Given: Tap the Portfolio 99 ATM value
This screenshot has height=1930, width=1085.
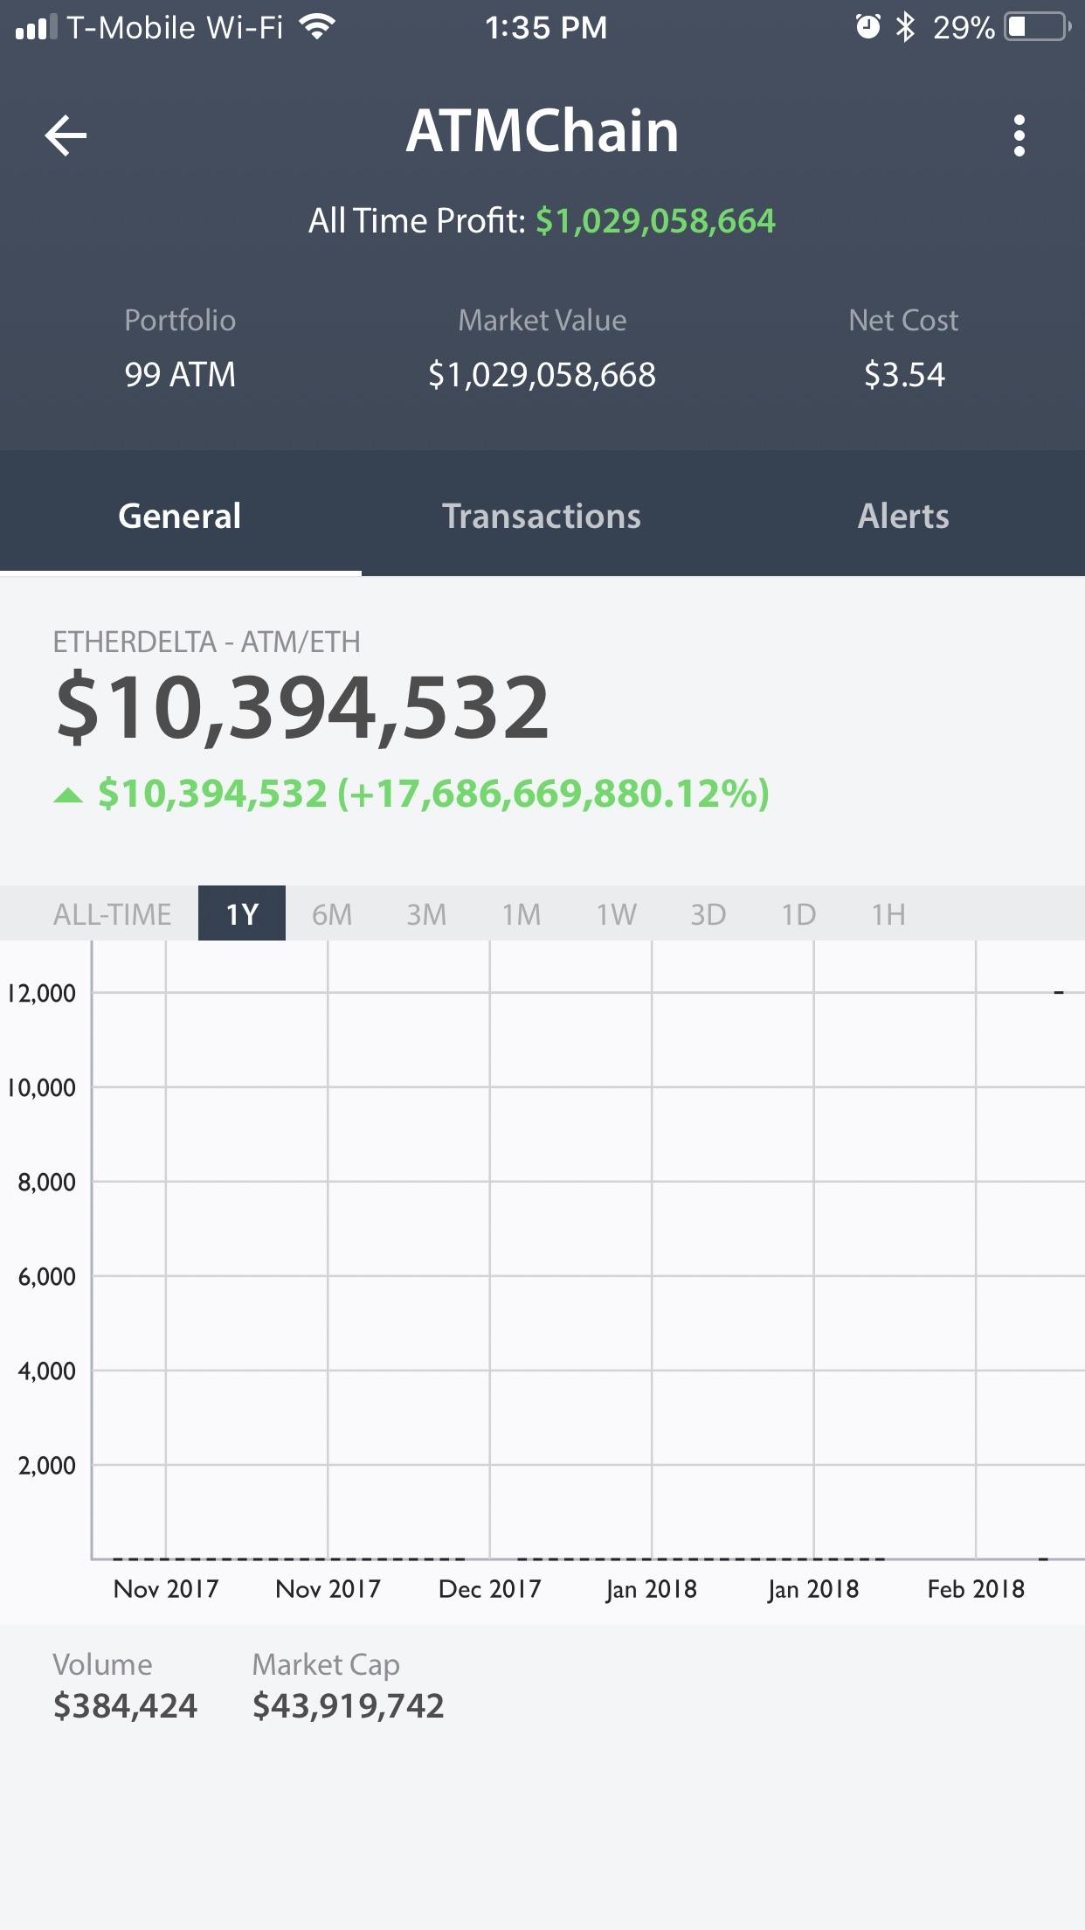Looking at the screenshot, I should pos(180,374).
